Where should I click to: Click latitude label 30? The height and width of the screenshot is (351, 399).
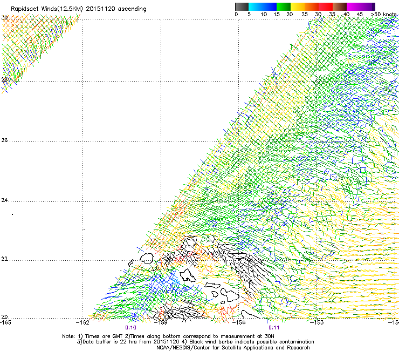point(4,18)
